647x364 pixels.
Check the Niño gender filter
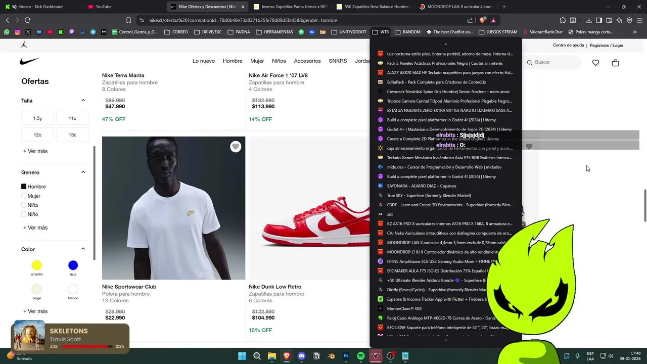pyautogui.click(x=24, y=214)
